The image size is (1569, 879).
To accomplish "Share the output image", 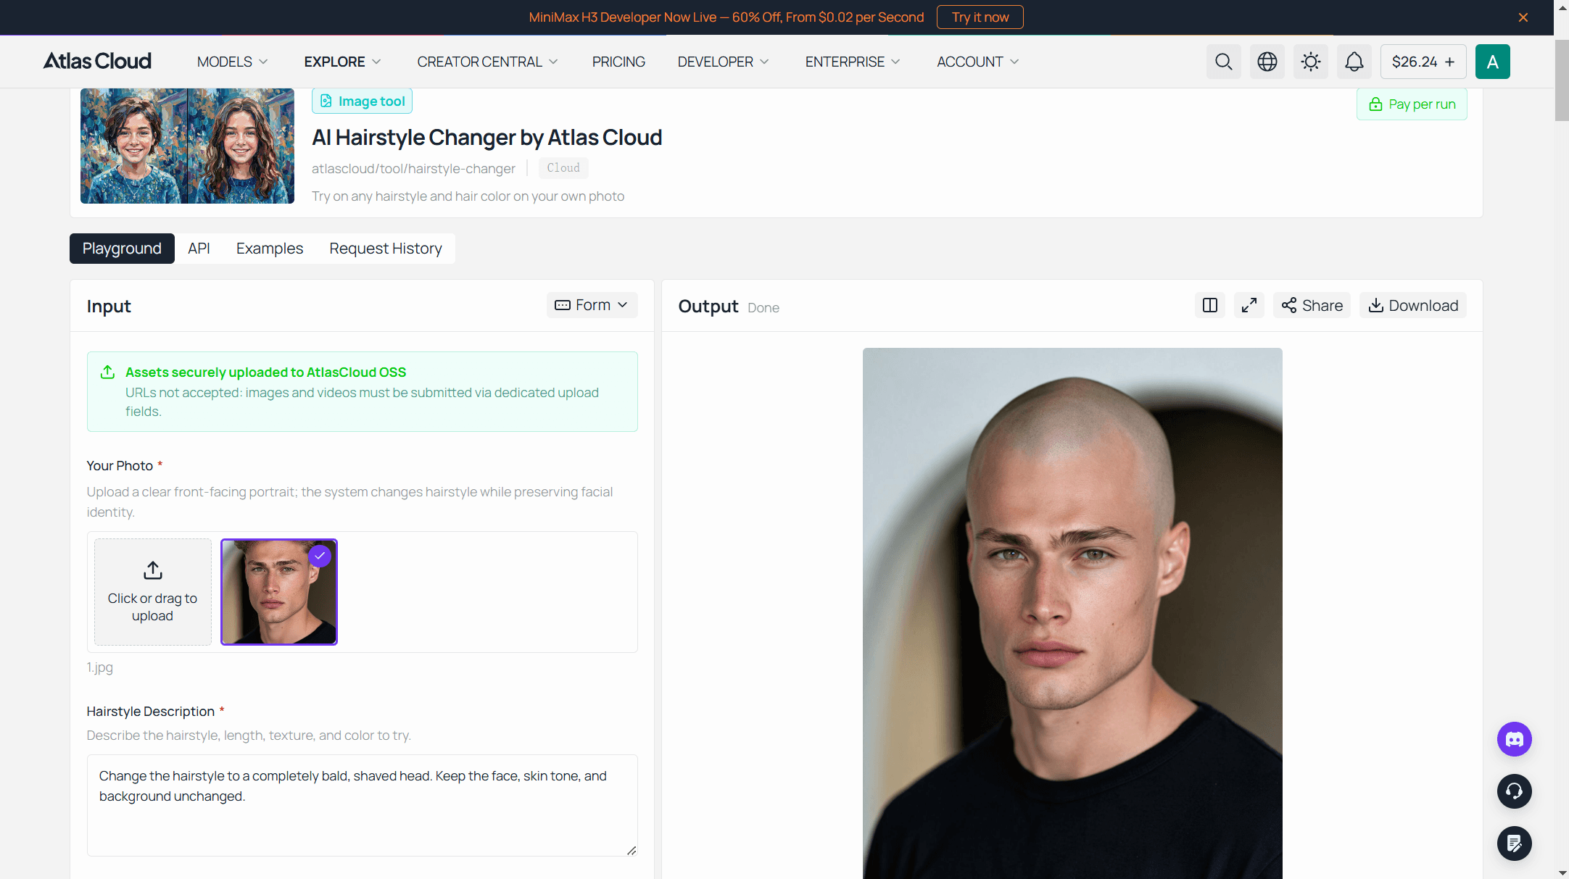I will tap(1312, 305).
